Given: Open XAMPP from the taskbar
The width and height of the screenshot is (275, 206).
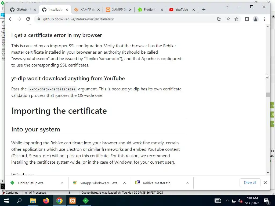Looking at the screenshot, I should pos(73,201).
